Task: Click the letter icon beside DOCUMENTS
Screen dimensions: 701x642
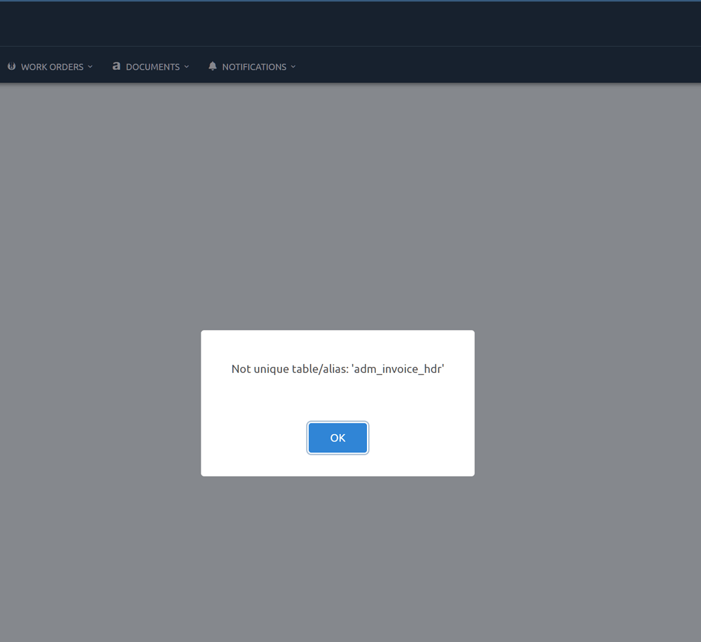Action: [116, 66]
